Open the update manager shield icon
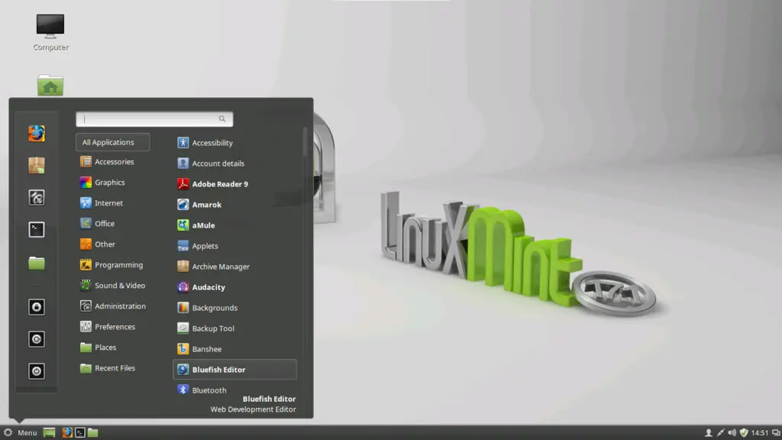The width and height of the screenshot is (782, 440). [x=744, y=432]
